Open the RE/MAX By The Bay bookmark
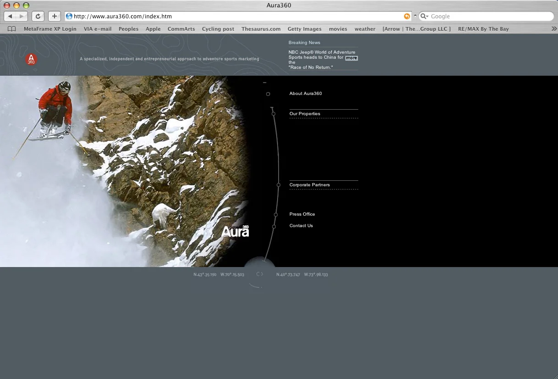 tap(483, 29)
